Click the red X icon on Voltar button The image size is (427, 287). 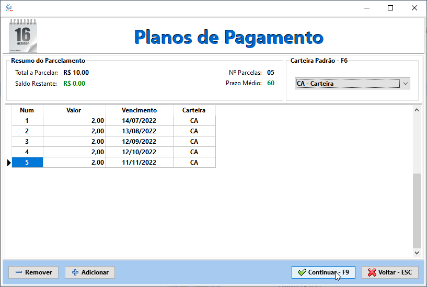tap(372, 272)
